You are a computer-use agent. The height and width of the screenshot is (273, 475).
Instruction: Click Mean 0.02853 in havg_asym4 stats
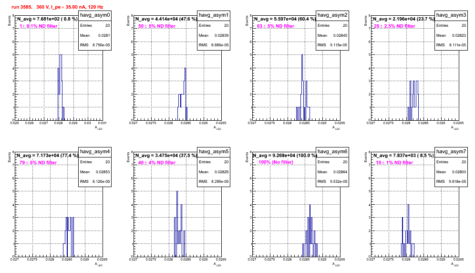95,172
